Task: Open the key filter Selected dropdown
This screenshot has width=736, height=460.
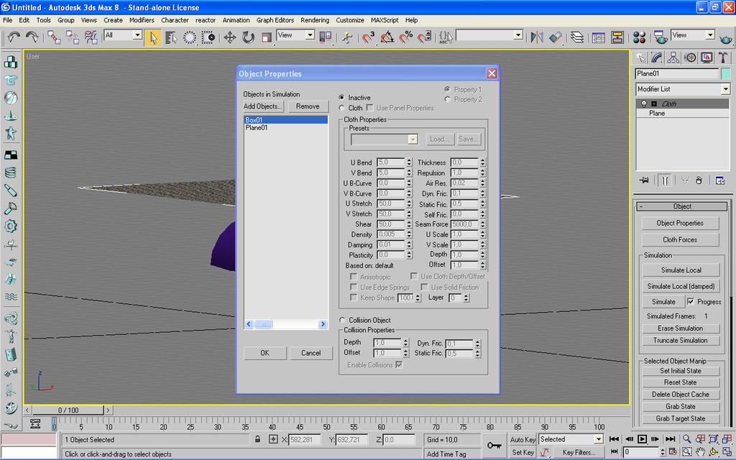Action: pos(571,439)
